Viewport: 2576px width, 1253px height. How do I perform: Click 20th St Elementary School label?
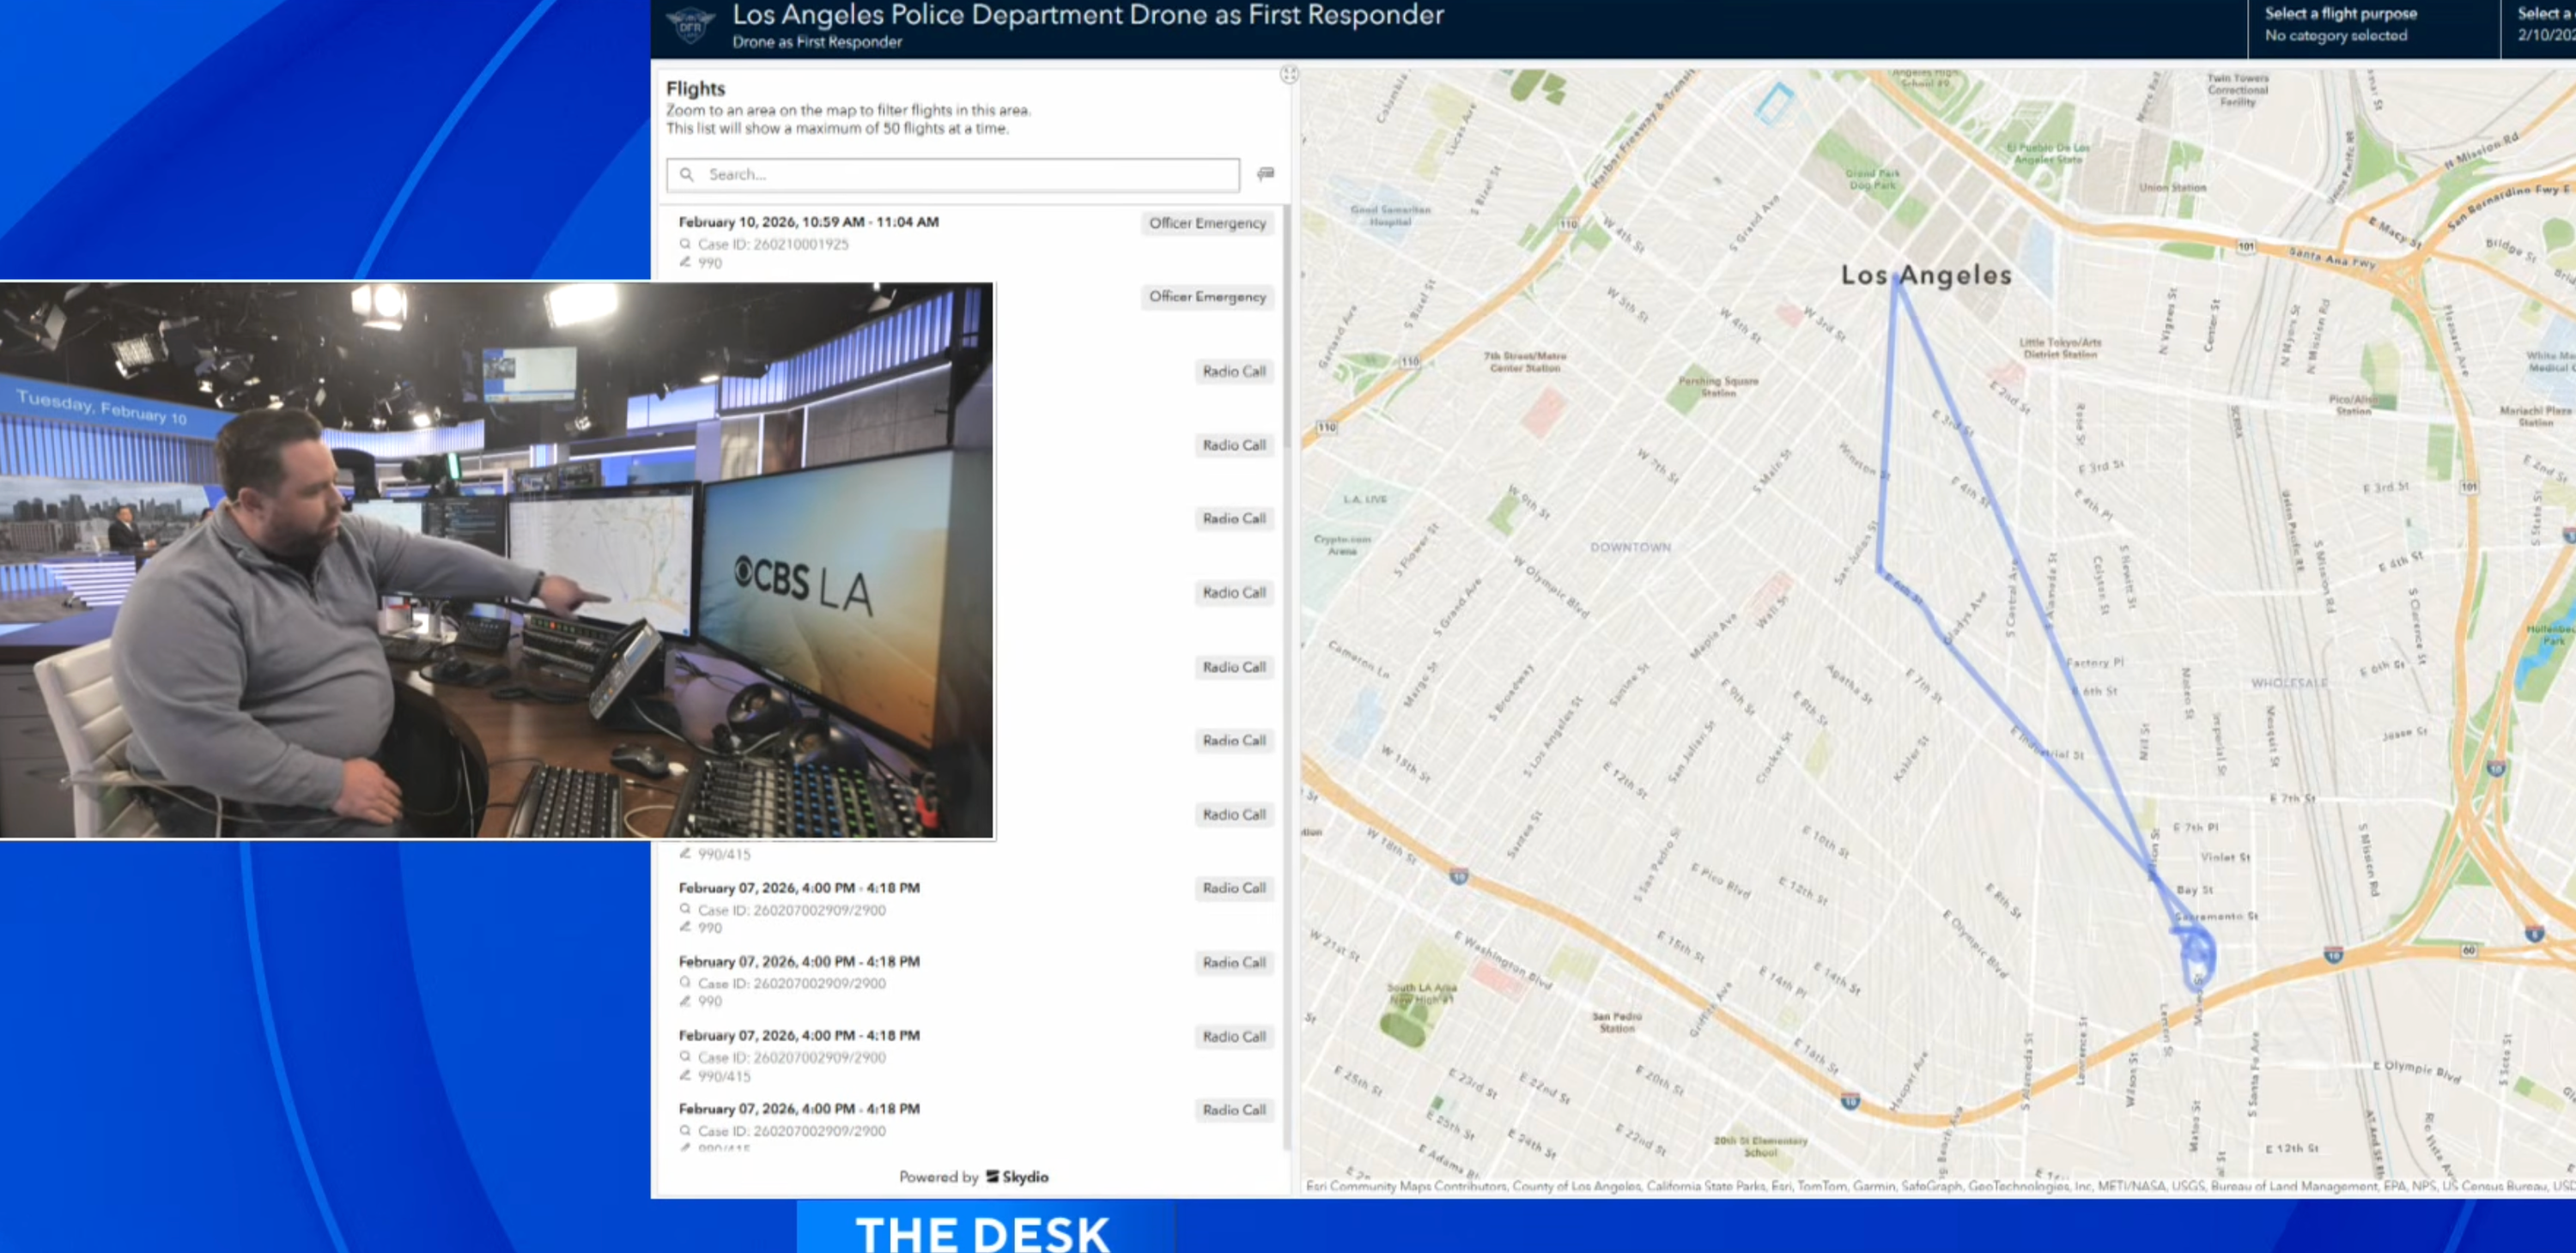point(1760,1146)
